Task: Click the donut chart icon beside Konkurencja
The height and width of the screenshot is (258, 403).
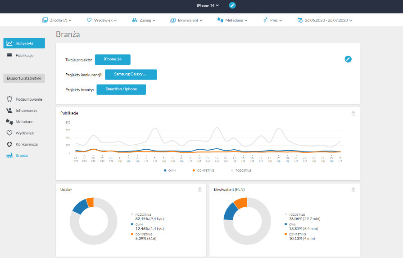Action: [x=9, y=144]
